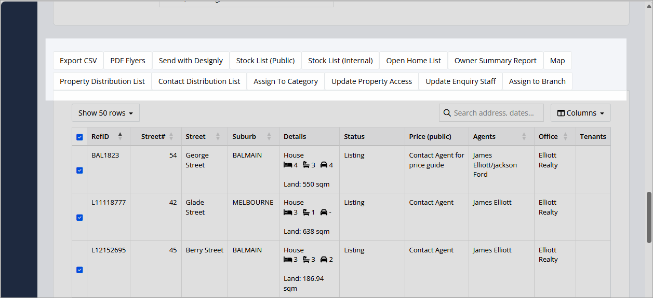This screenshot has height=298, width=653.
Task: Click bed icon in Berry Street row
Action: pos(288,259)
